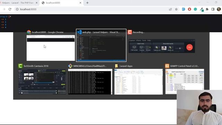Switch to localhost:8000 Google Chrome window thumbnail
The width and height of the screenshot is (222, 125).
click(x=51, y=48)
